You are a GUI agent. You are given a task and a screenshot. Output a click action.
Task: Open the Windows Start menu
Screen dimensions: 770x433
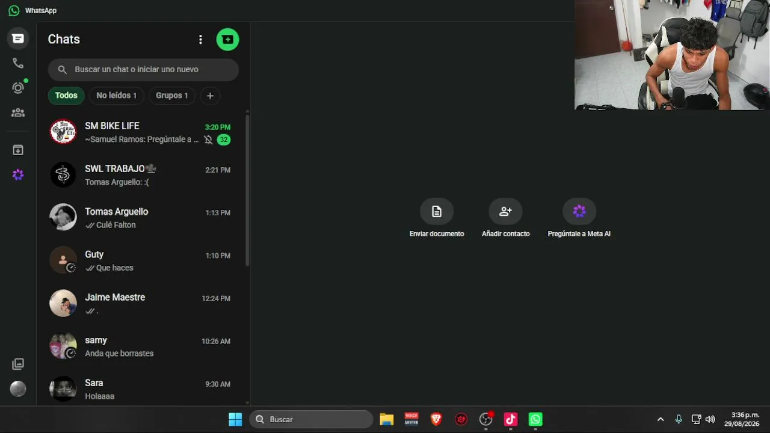[235, 419]
